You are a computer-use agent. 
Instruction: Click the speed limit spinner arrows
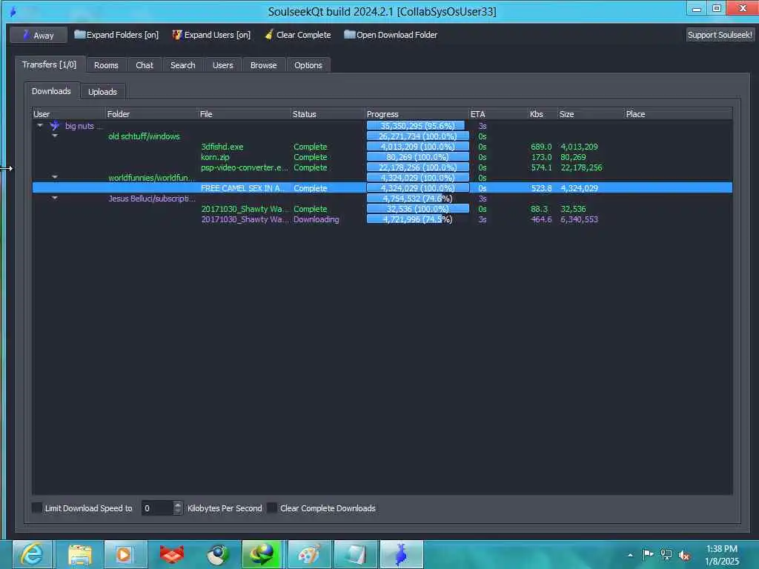tap(178, 508)
